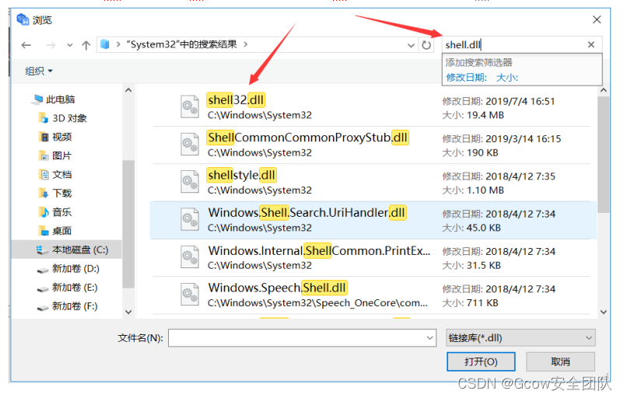Open 桌面 folder in sidebar
Screen dimensions: 624x398
[x=55, y=231]
